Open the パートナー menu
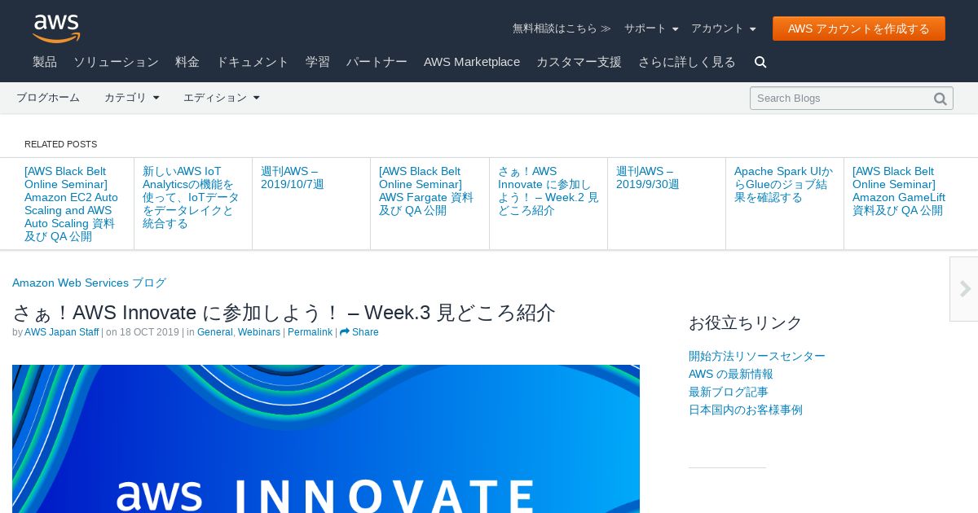This screenshot has height=513, width=978. coord(377,62)
